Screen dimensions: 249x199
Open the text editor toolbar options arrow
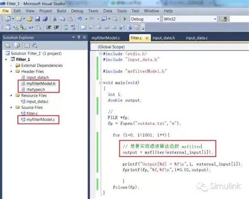143,29
